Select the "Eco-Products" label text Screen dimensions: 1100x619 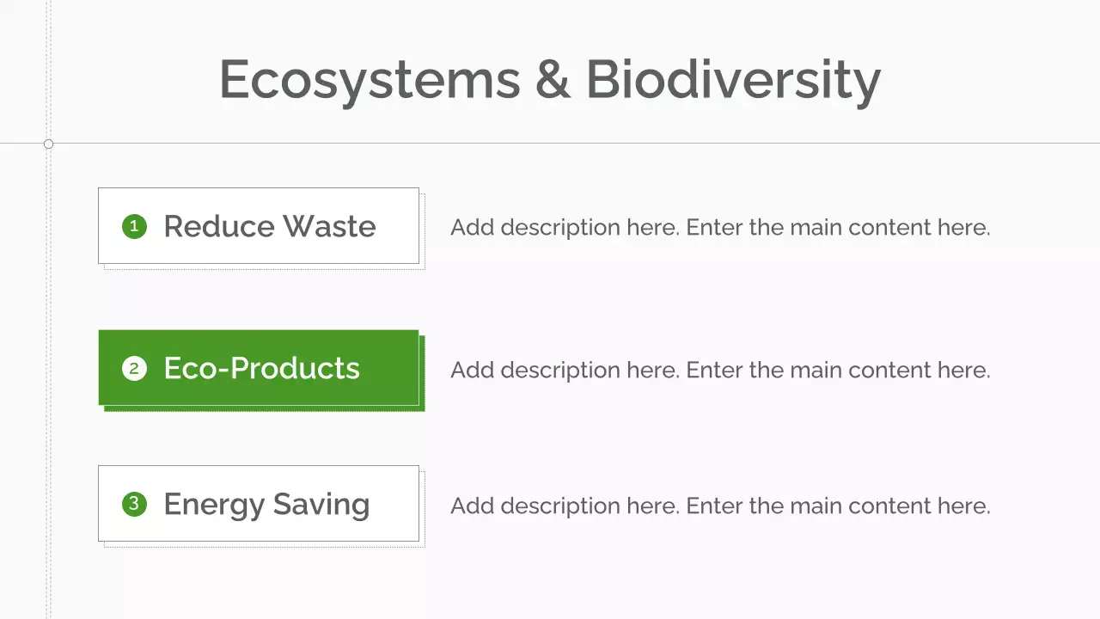(x=261, y=368)
